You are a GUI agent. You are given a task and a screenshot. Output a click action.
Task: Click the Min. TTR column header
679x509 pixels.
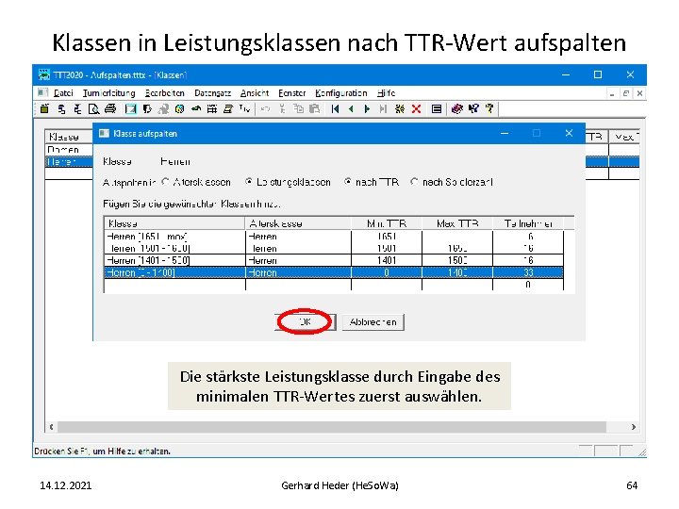(387, 223)
